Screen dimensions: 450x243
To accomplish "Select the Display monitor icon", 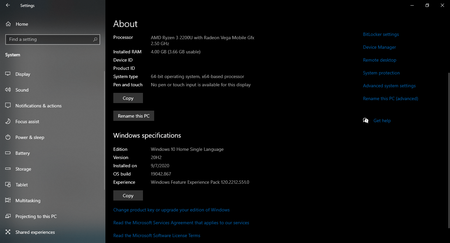I will click(8, 74).
